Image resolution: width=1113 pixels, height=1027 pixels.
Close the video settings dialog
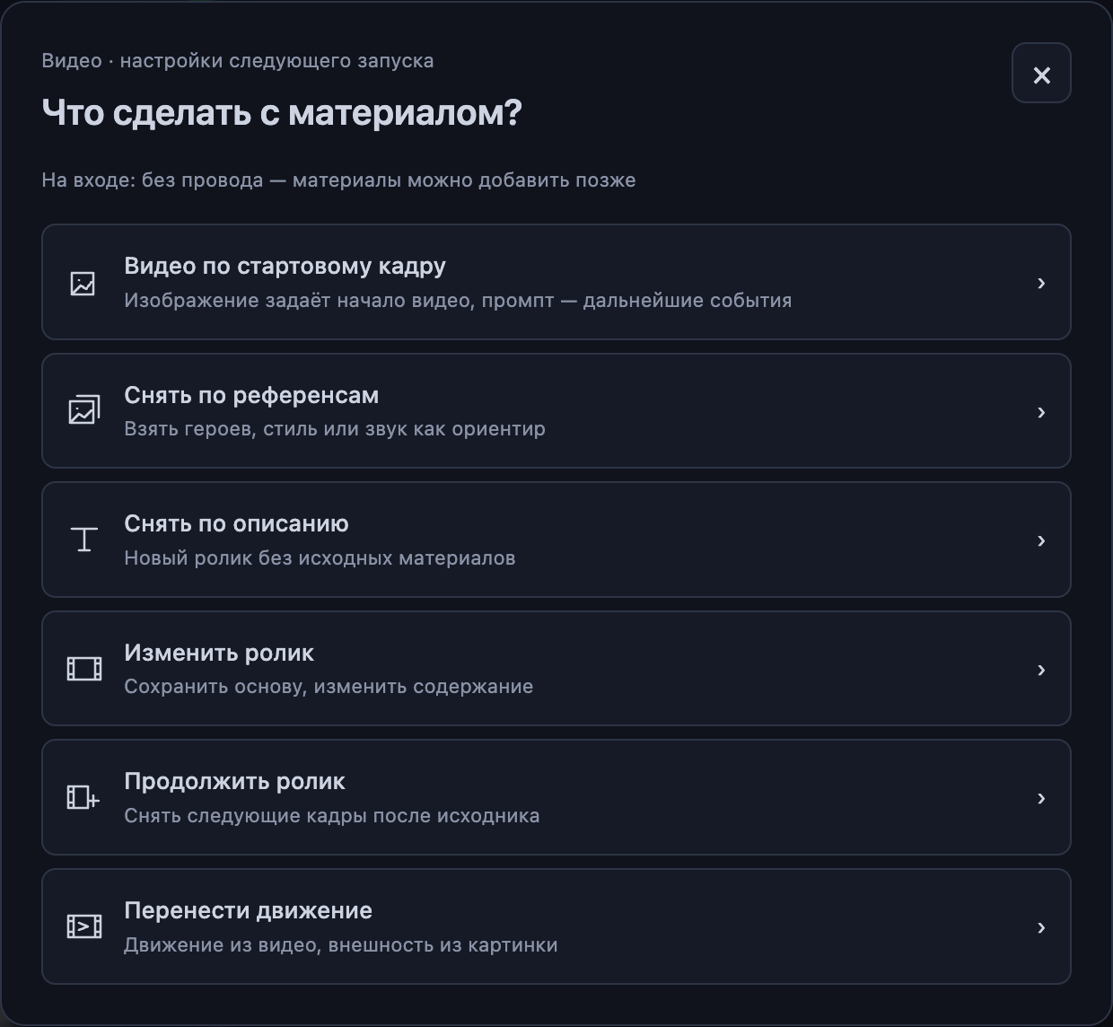[1041, 74]
